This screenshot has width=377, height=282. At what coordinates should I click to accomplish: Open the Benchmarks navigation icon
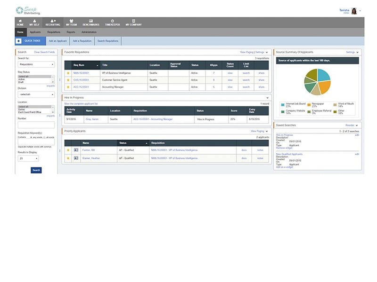point(91,21)
